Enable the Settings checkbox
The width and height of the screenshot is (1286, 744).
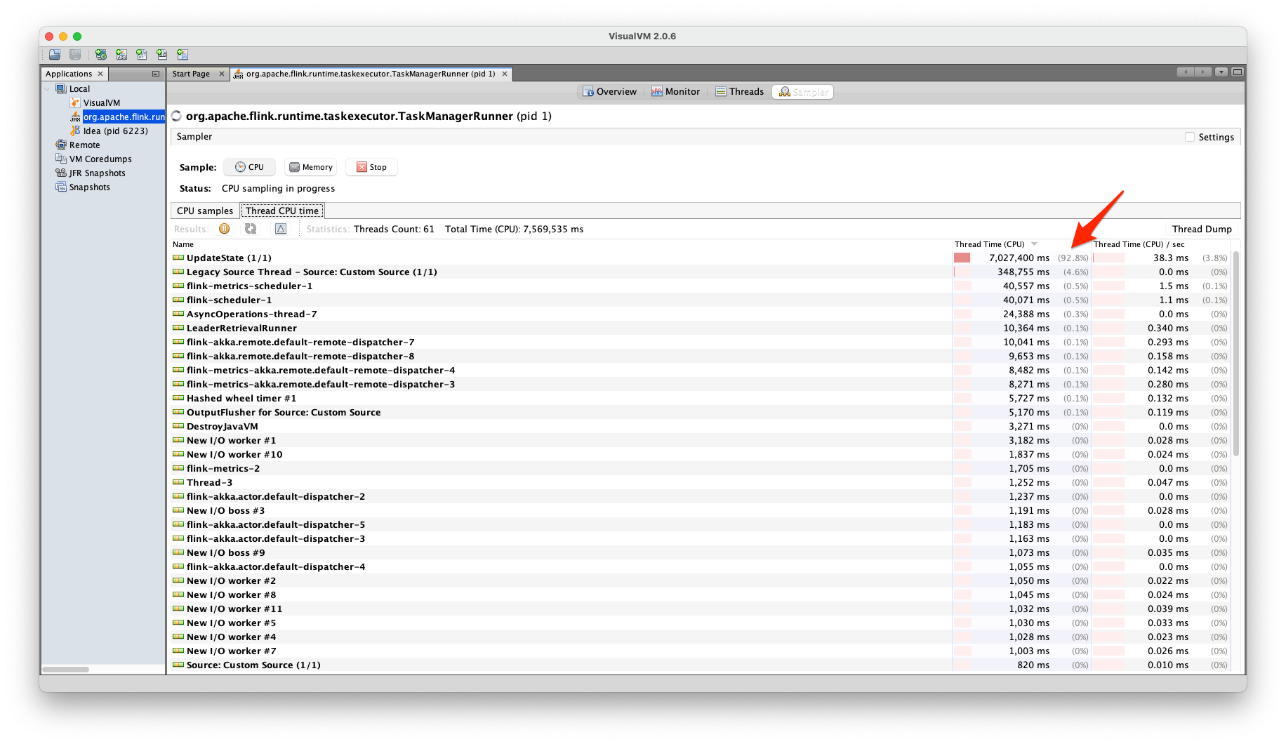pos(1189,137)
